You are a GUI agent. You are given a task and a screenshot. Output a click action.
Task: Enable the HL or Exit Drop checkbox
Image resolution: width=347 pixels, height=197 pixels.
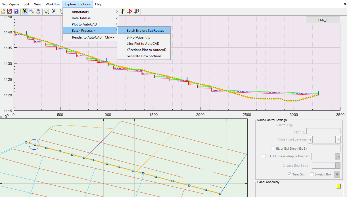tap(273, 148)
